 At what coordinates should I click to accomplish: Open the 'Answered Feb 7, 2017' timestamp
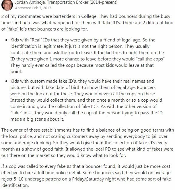tap(33, 8)
